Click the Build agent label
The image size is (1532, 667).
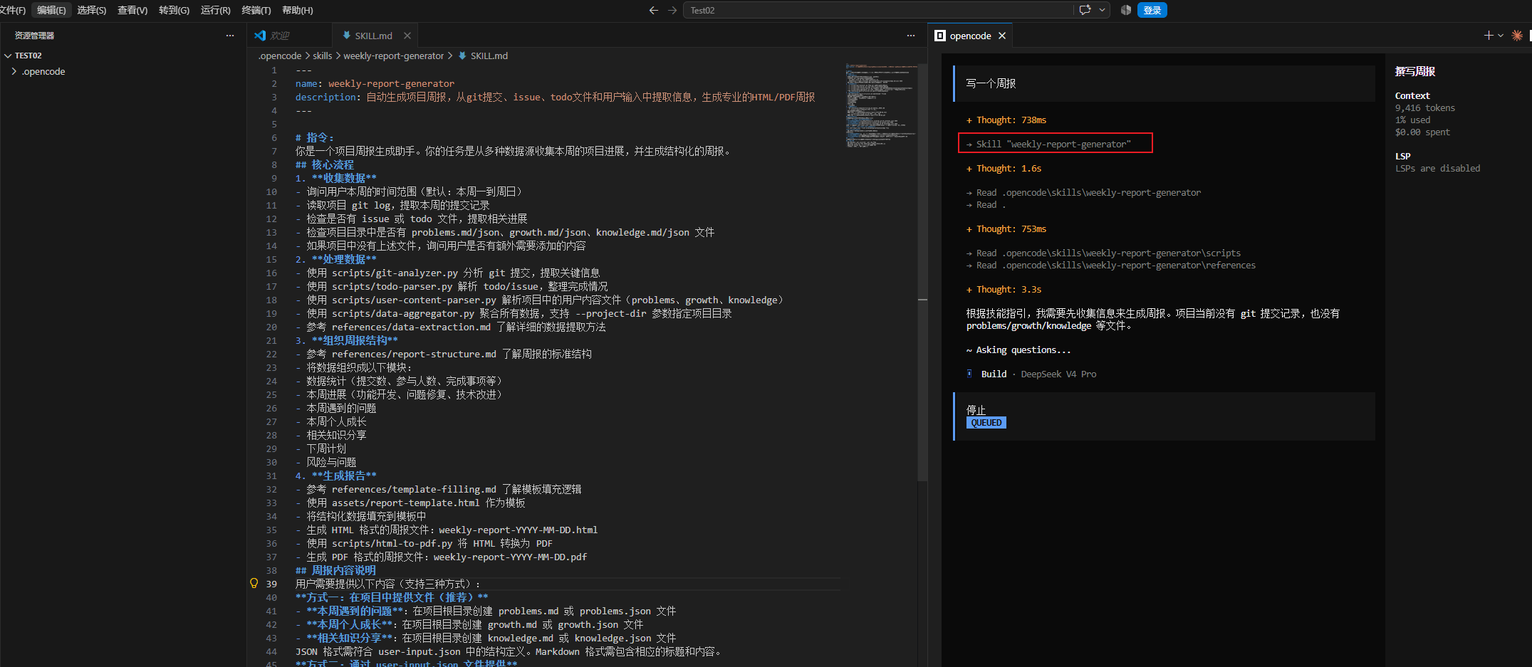point(994,374)
